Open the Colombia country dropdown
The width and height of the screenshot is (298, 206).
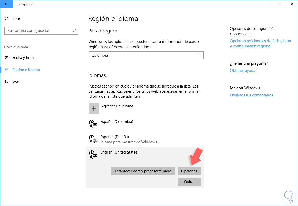click(x=146, y=55)
